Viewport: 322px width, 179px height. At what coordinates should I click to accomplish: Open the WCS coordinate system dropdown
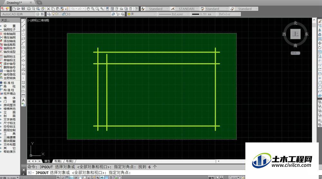click(x=295, y=53)
